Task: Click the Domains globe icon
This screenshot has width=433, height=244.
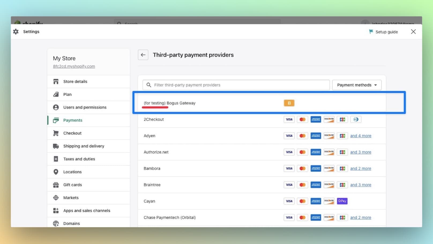Action: [56, 223]
